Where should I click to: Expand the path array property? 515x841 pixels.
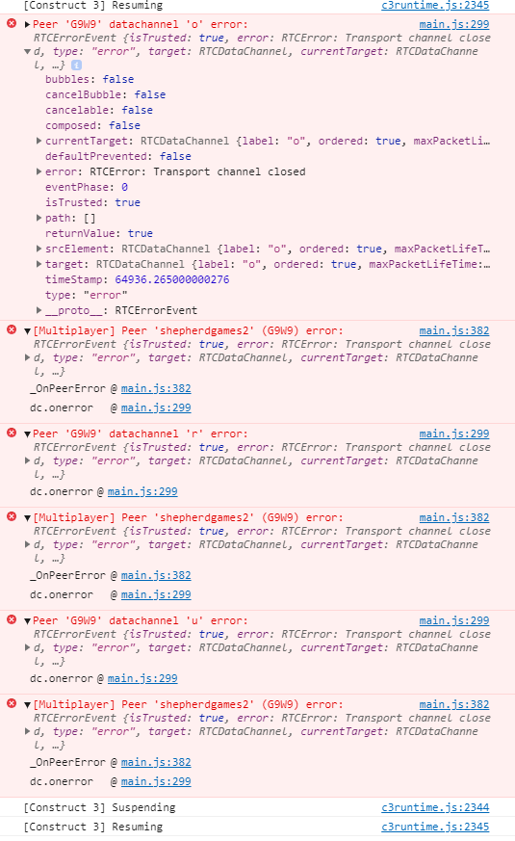[39, 218]
